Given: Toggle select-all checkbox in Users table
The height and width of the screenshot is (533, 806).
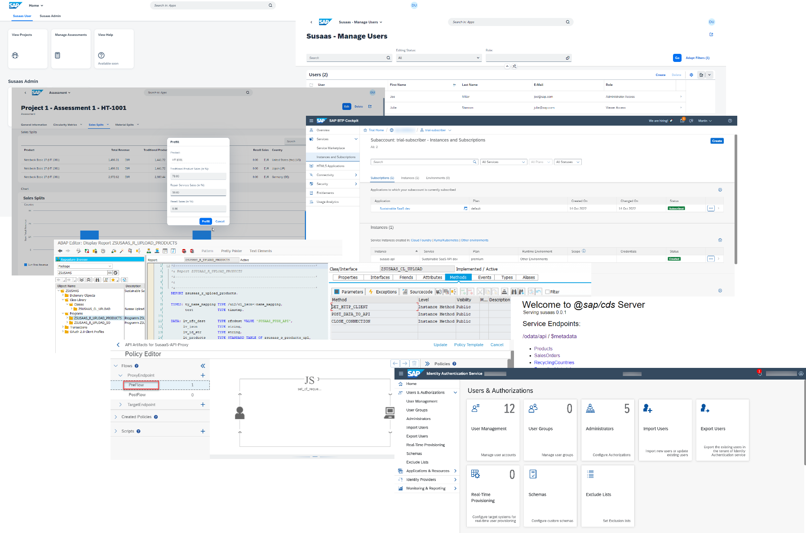Looking at the screenshot, I should click(x=311, y=85).
